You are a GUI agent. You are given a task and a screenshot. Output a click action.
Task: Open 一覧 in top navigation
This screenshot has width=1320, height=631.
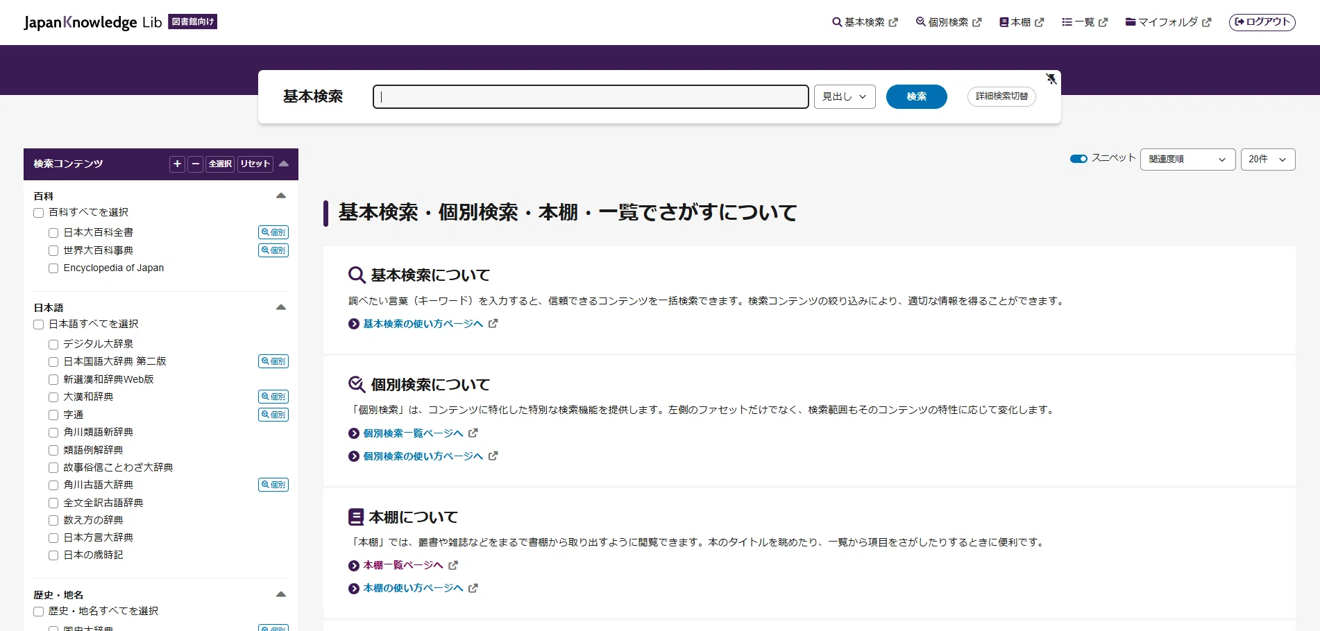point(1085,22)
